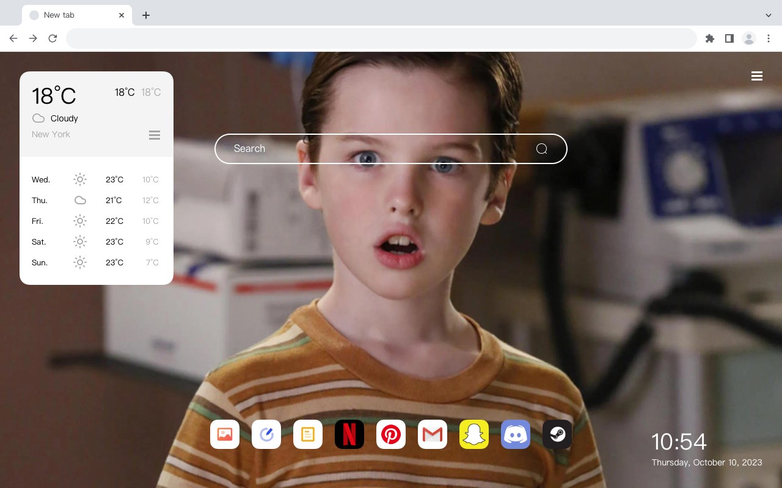Click the sun icon in Wednesday's forecast
The width and height of the screenshot is (782, 488).
pos(80,179)
